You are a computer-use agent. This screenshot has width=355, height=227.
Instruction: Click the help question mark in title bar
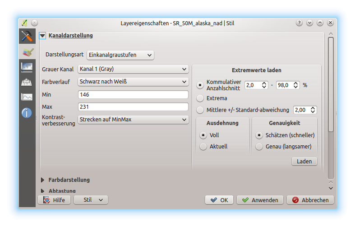pos(299,23)
